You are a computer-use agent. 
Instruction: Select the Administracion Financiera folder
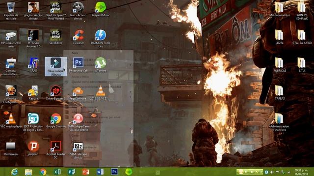click(280, 122)
